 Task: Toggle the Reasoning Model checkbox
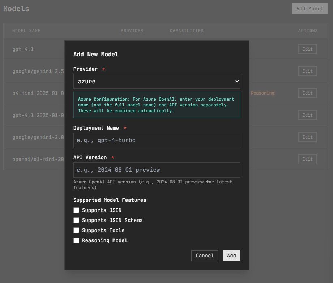point(76,240)
